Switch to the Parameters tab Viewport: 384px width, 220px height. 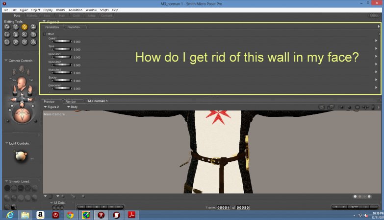point(52,27)
